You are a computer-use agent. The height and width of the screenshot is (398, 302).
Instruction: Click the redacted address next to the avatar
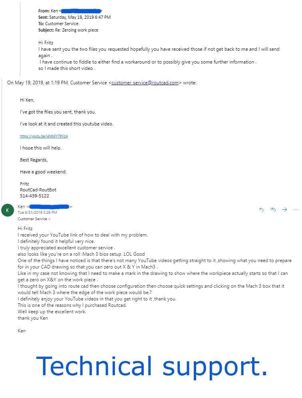pyautogui.click(x=49, y=207)
